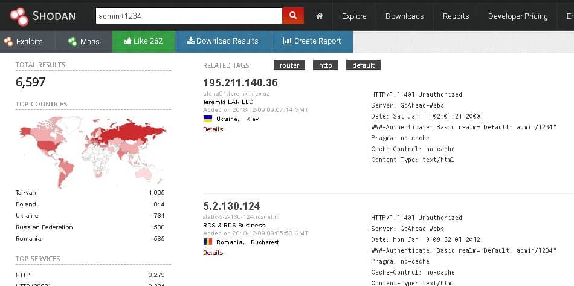Image resolution: width=574 pixels, height=286 pixels.
Task: Open the Reports menu item
Action: (456, 16)
